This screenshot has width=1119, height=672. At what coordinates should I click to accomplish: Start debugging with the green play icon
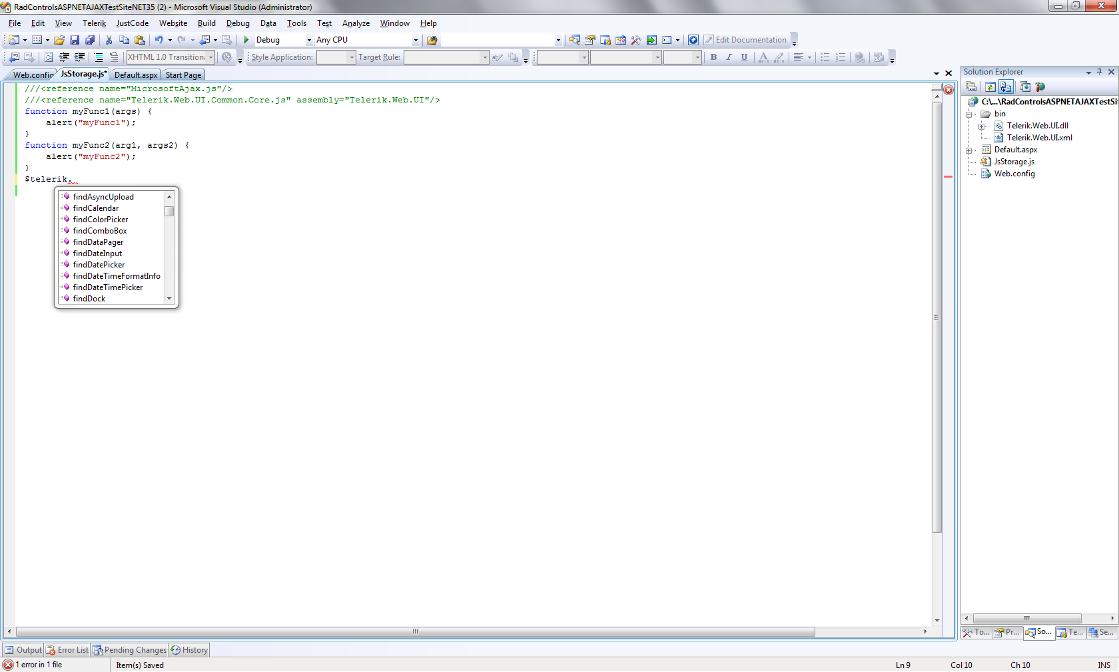pos(246,40)
